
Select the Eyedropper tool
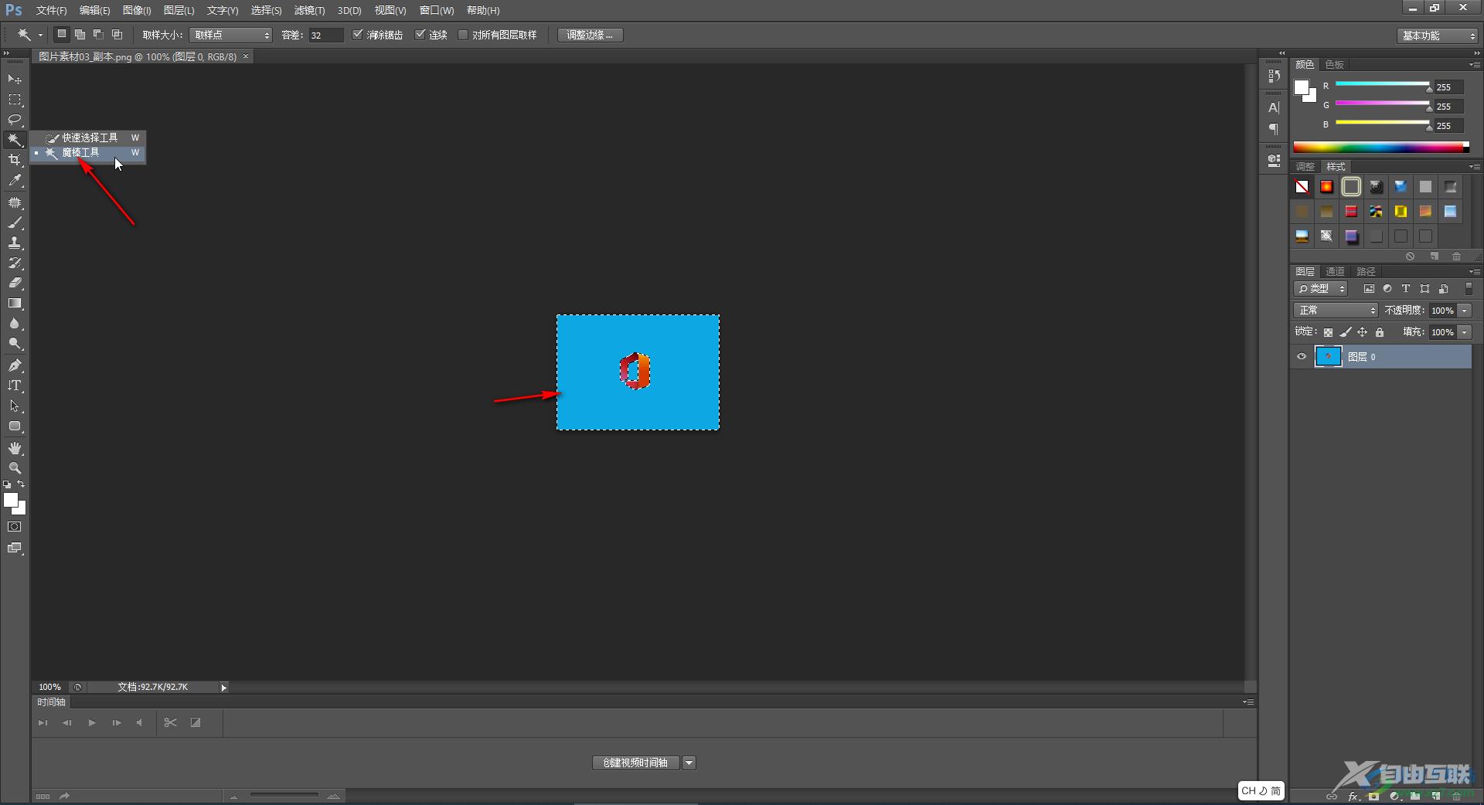pos(15,181)
